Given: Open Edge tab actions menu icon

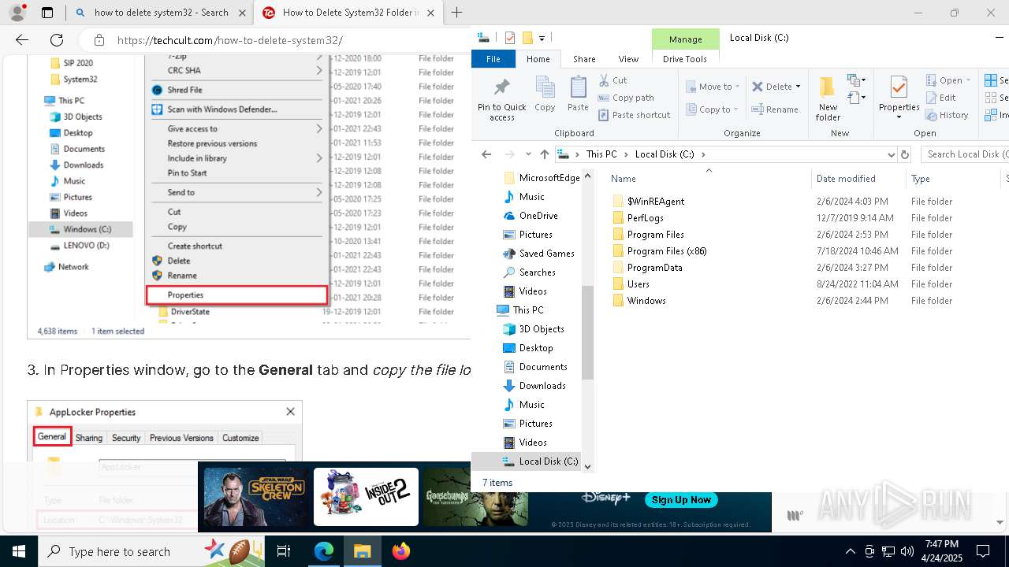Looking at the screenshot, I should tap(47, 13).
